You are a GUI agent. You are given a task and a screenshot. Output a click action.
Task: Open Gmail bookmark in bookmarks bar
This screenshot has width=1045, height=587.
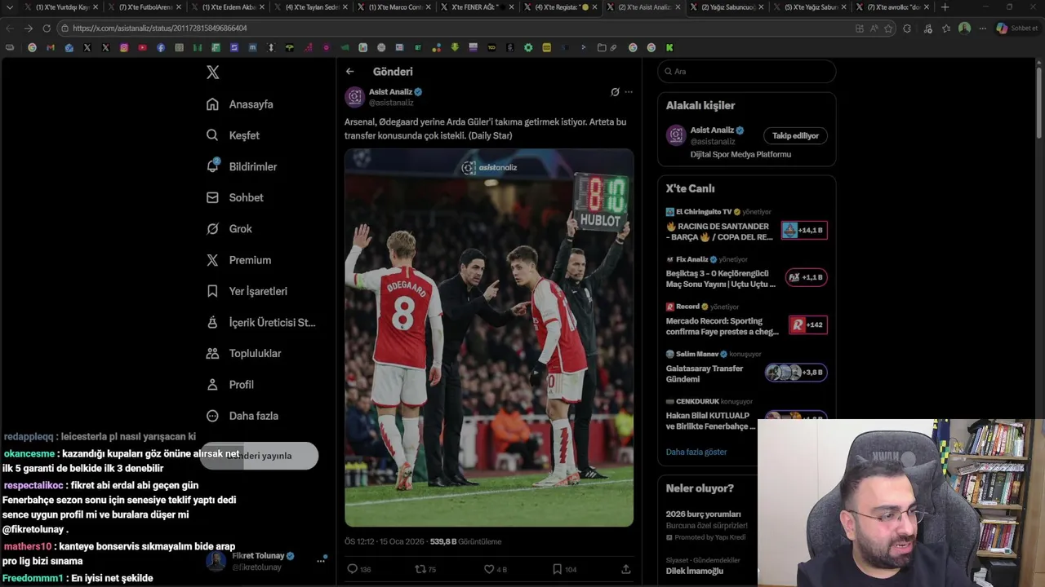tap(51, 47)
